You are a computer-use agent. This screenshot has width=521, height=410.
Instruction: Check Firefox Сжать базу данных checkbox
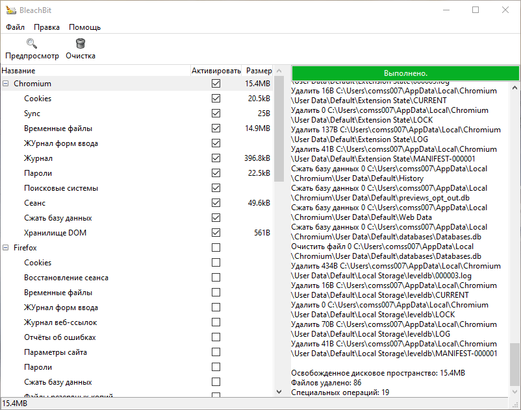[x=216, y=382]
